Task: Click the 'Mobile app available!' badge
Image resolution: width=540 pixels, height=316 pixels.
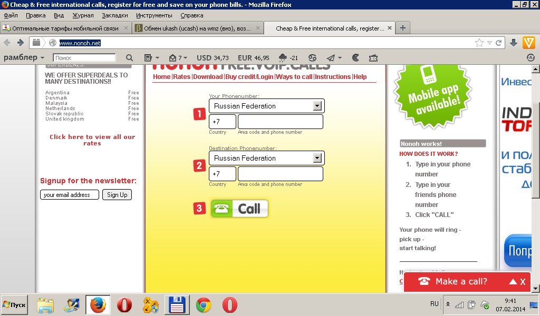Action: 433,96
